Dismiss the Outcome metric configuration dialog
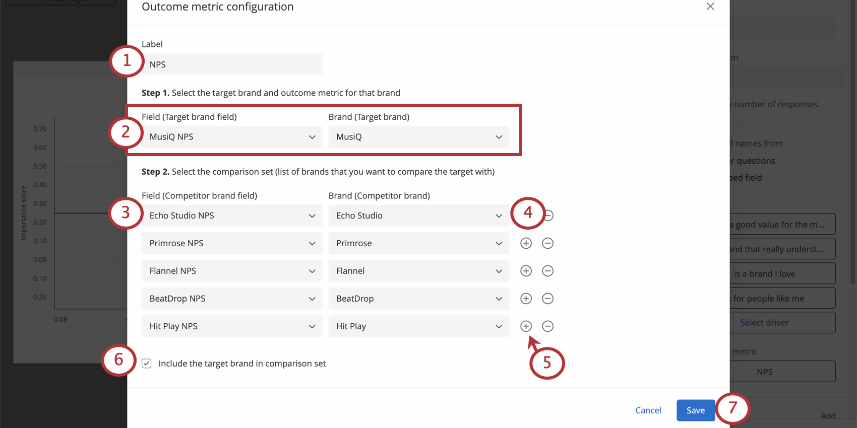This screenshot has height=428, width=857. [x=710, y=7]
